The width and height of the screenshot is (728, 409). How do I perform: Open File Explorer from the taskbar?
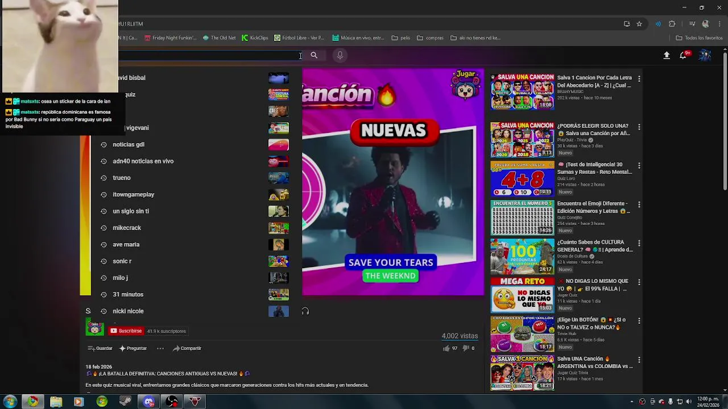click(56, 402)
